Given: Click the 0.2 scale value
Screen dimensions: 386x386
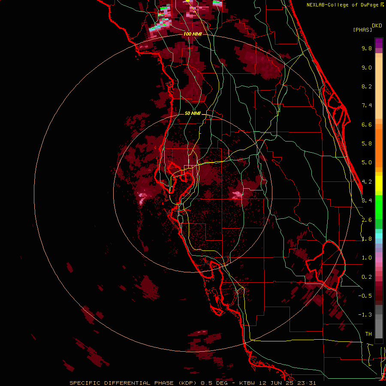Looking at the screenshot, I should click(367, 277).
